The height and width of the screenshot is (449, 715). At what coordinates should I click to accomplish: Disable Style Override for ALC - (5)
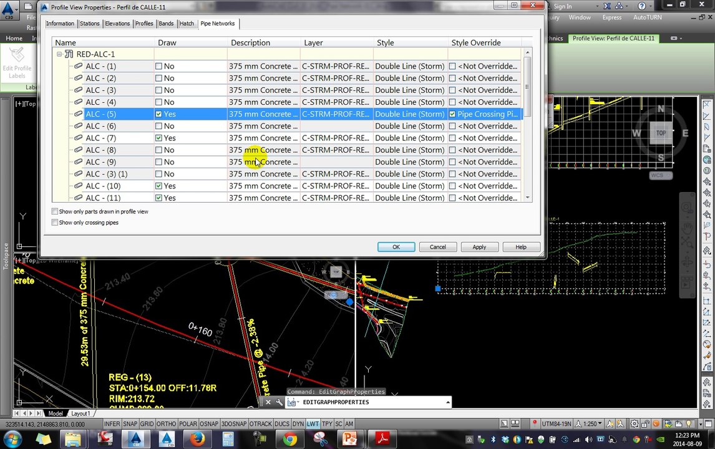(452, 114)
